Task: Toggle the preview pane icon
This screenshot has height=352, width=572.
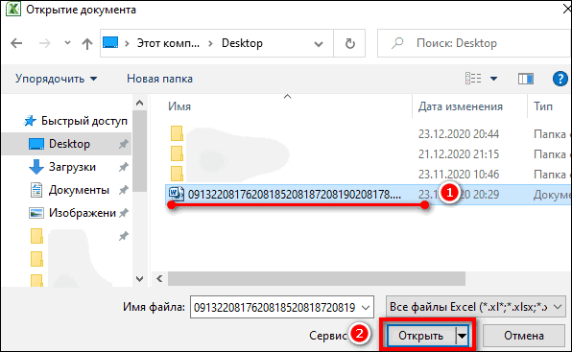Action: pos(525,79)
